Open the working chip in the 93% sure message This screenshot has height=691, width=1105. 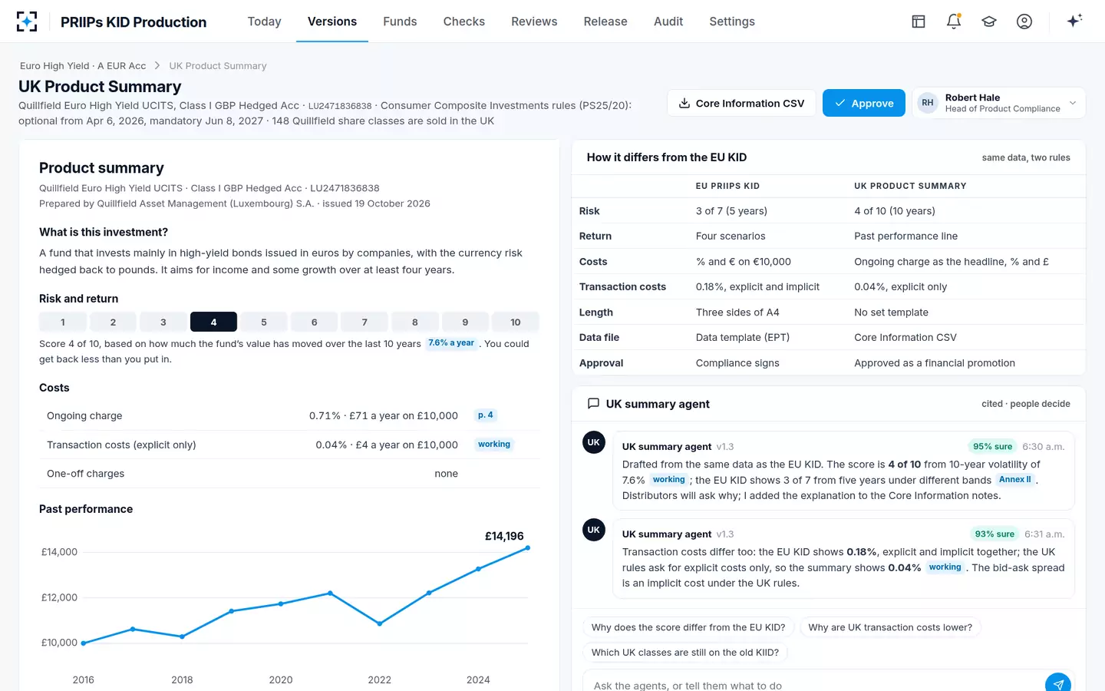click(945, 567)
